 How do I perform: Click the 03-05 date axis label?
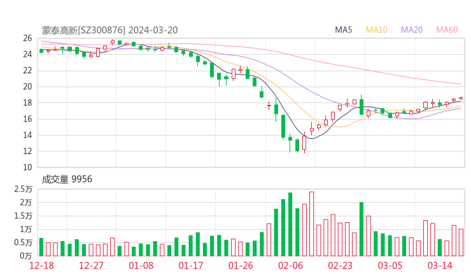coord(390,265)
